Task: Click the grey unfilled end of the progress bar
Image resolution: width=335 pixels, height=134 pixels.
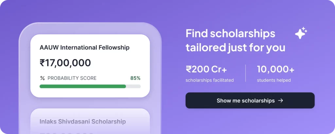Action: [133, 86]
